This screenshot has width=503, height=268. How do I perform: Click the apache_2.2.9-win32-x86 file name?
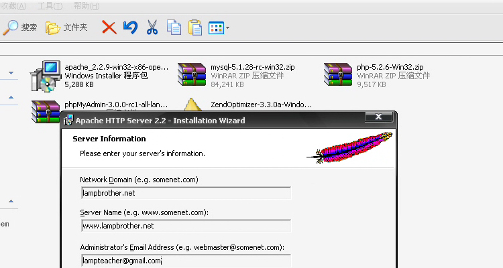[117, 67]
